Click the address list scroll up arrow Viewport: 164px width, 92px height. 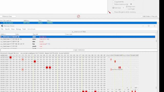tap(158, 23)
